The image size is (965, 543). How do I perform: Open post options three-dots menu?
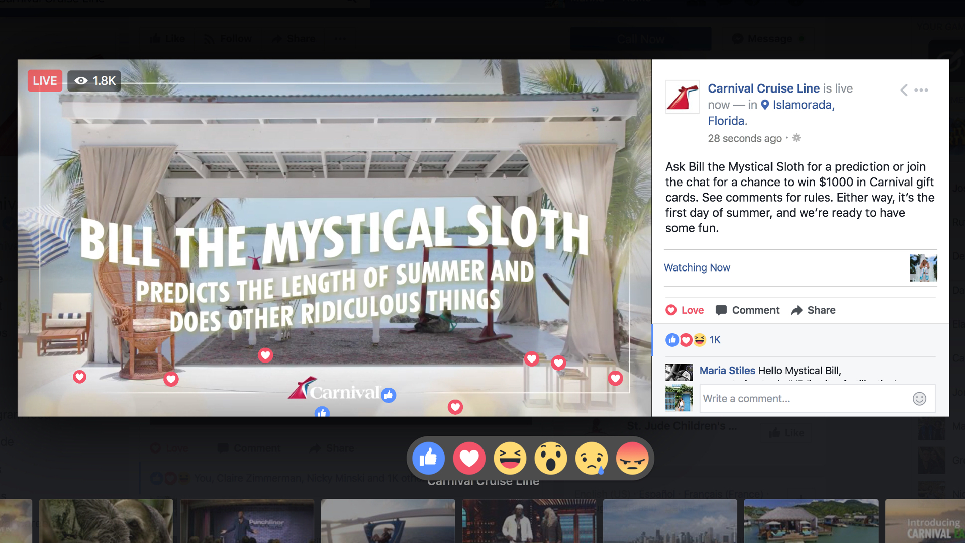tap(921, 90)
